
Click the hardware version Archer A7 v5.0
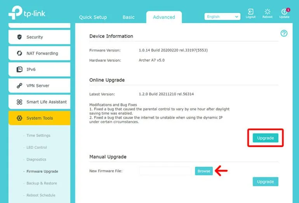[x=151, y=60]
